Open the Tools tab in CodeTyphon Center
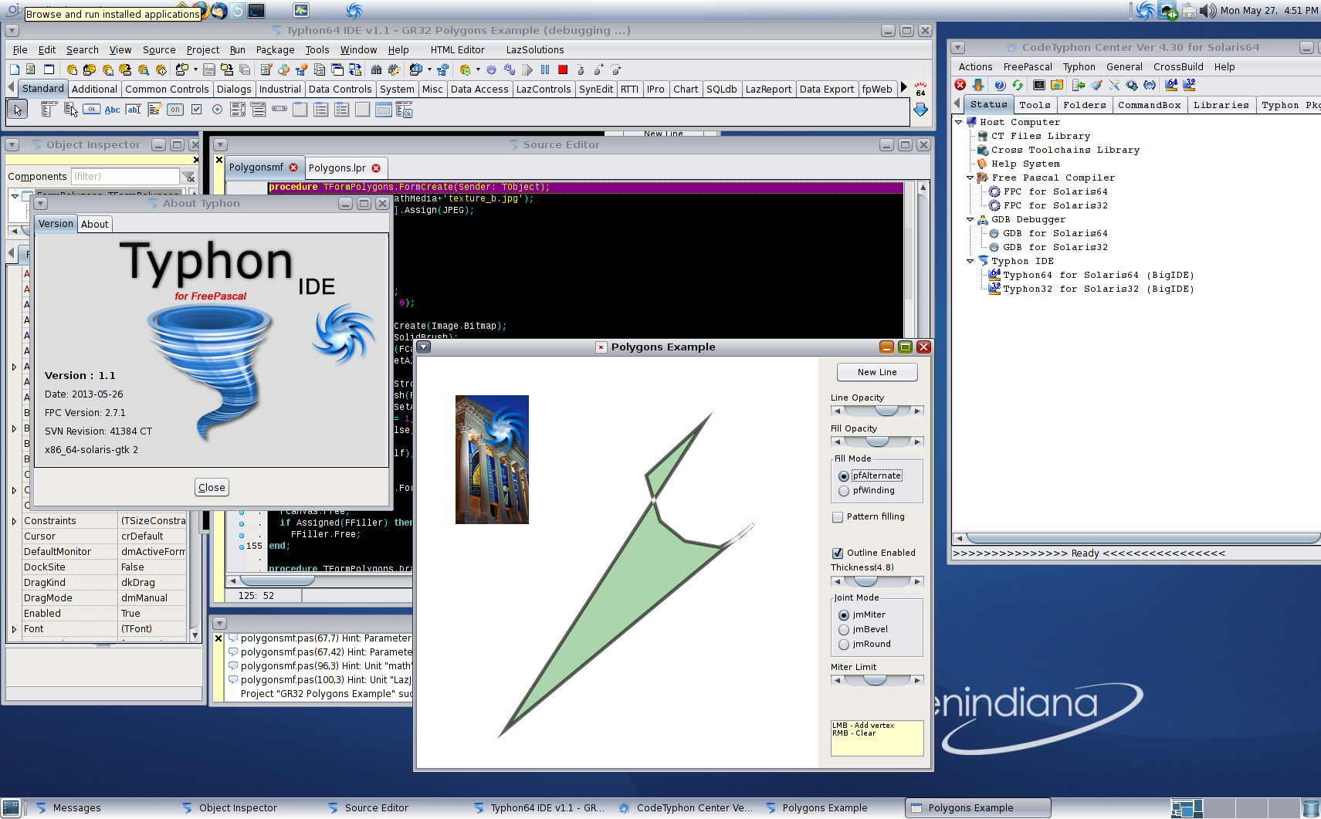 1035,105
